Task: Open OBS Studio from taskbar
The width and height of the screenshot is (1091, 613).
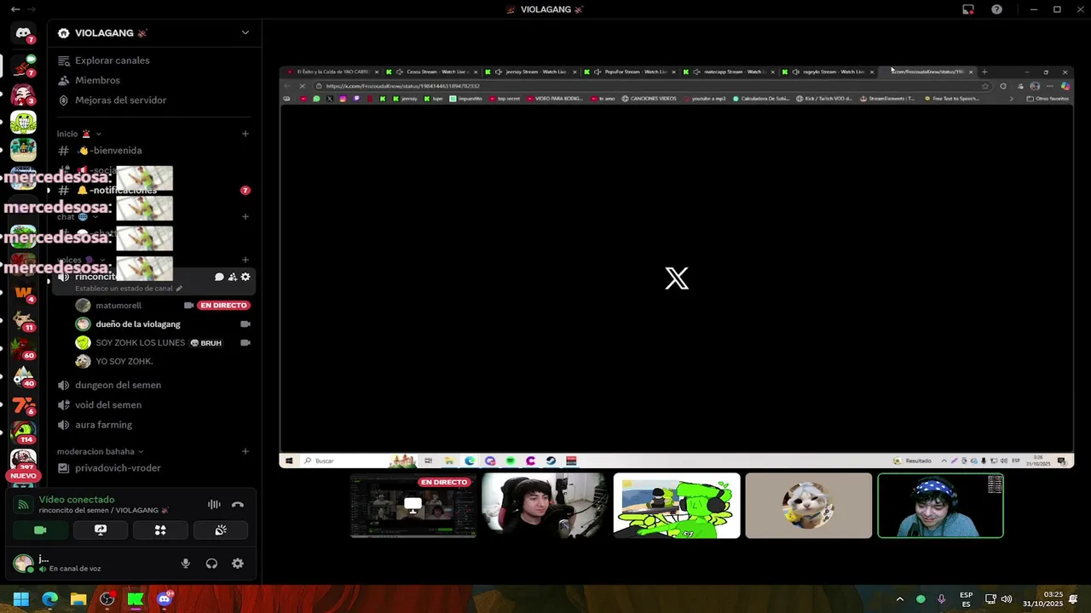Action: [x=107, y=599]
